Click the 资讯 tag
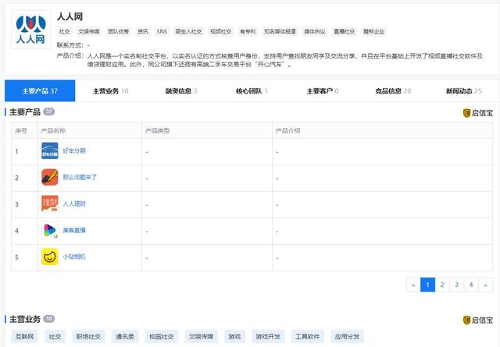 point(142,31)
